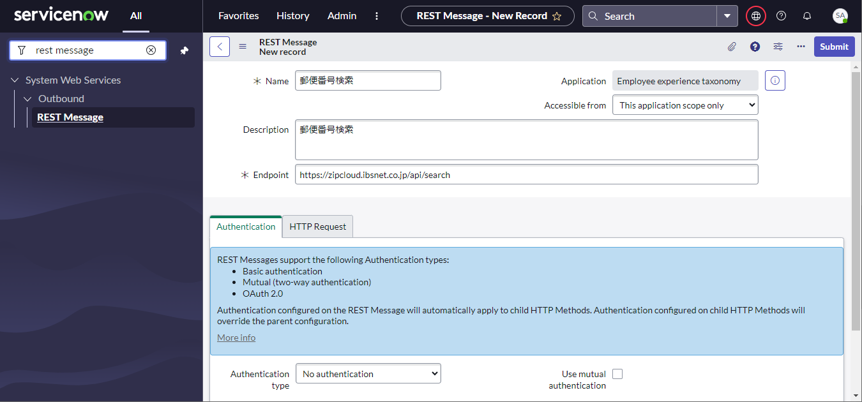Screen dimensions: 862x402
Task: Enable Use mutual authentication
Action: pos(617,373)
